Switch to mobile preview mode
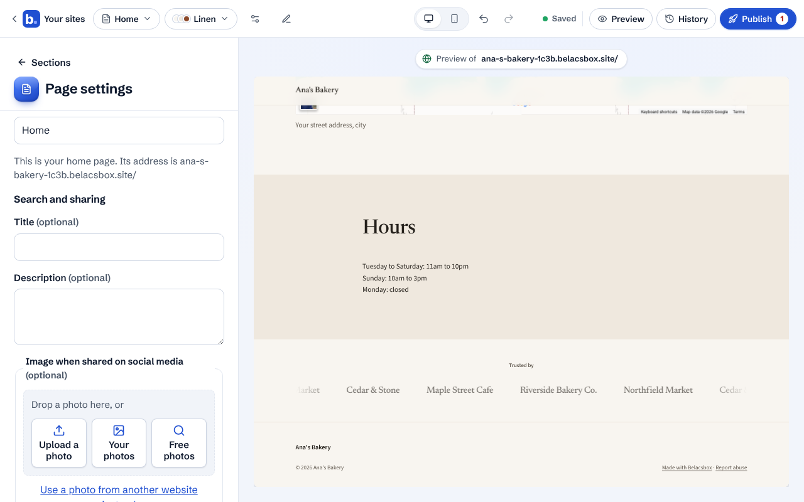Image resolution: width=804 pixels, height=502 pixels. (454, 19)
